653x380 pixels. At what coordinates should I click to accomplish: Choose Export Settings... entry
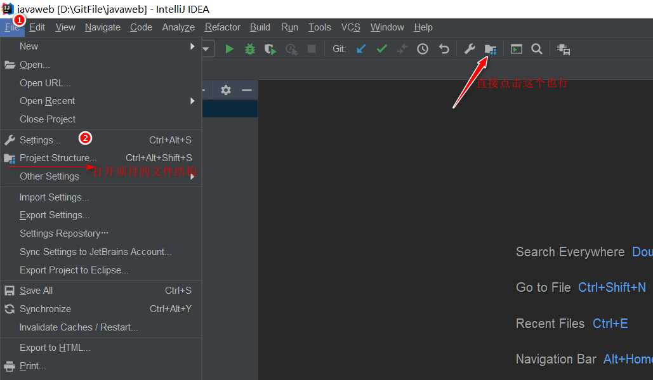(x=101, y=215)
